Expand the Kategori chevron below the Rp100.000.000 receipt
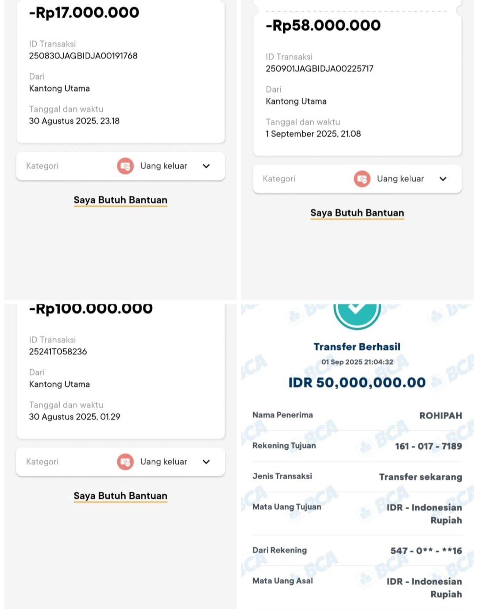The image size is (478, 609). 206,462
